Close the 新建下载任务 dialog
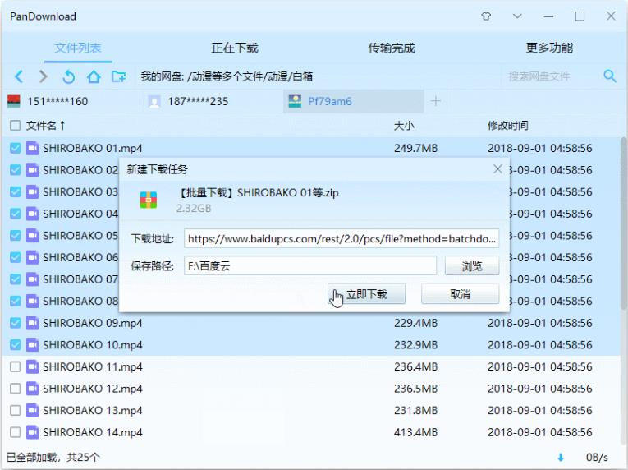Viewport: 628px width, 470px height. 497,169
